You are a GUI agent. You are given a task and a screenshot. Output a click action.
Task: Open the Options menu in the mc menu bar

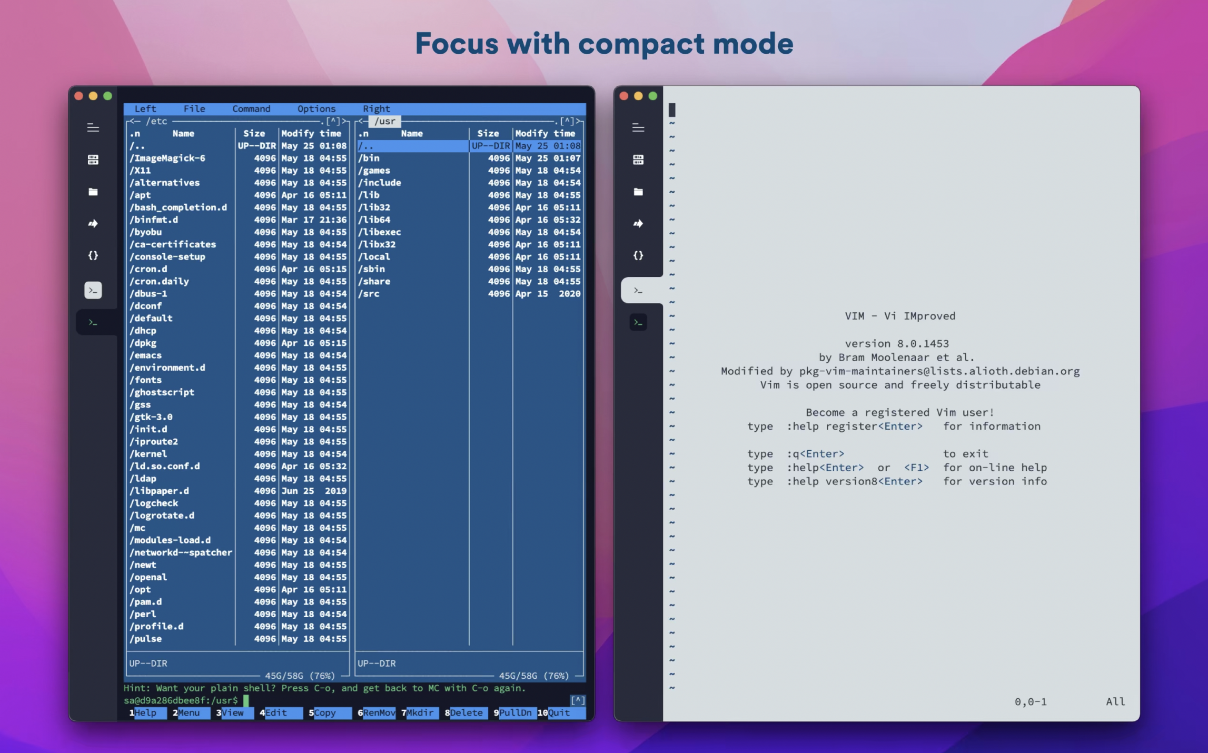pyautogui.click(x=316, y=109)
